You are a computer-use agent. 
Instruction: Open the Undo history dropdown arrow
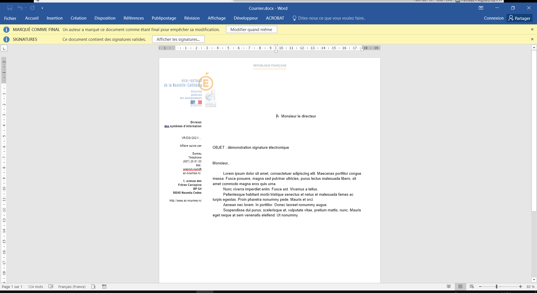(x=26, y=8)
